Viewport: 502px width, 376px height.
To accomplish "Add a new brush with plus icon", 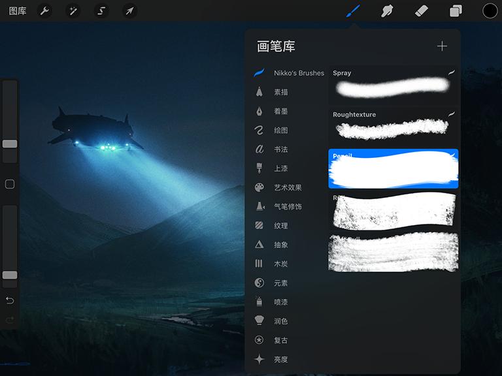I will 442,46.
